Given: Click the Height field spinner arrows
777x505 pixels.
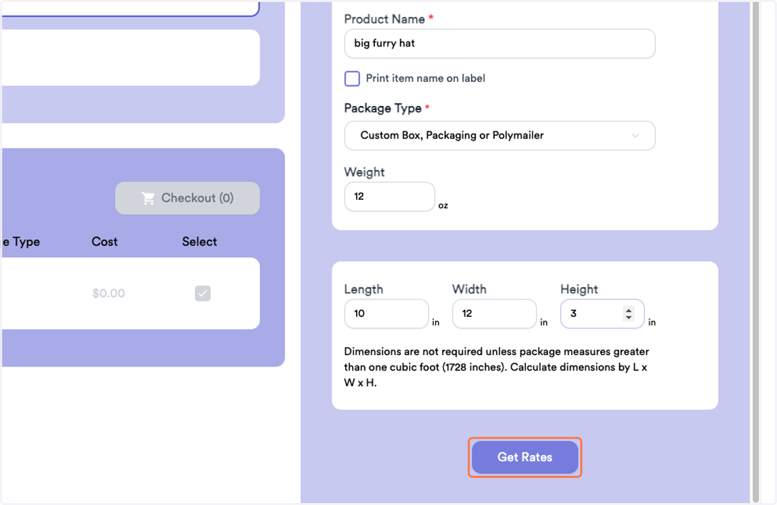Looking at the screenshot, I should 628,314.
